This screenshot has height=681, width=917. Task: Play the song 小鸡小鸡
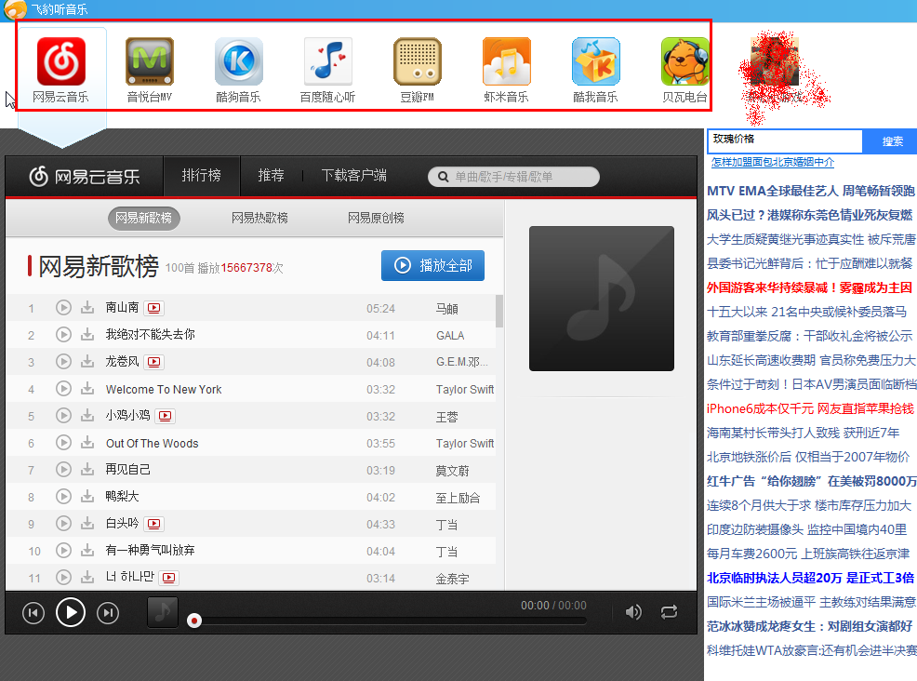(x=63, y=415)
